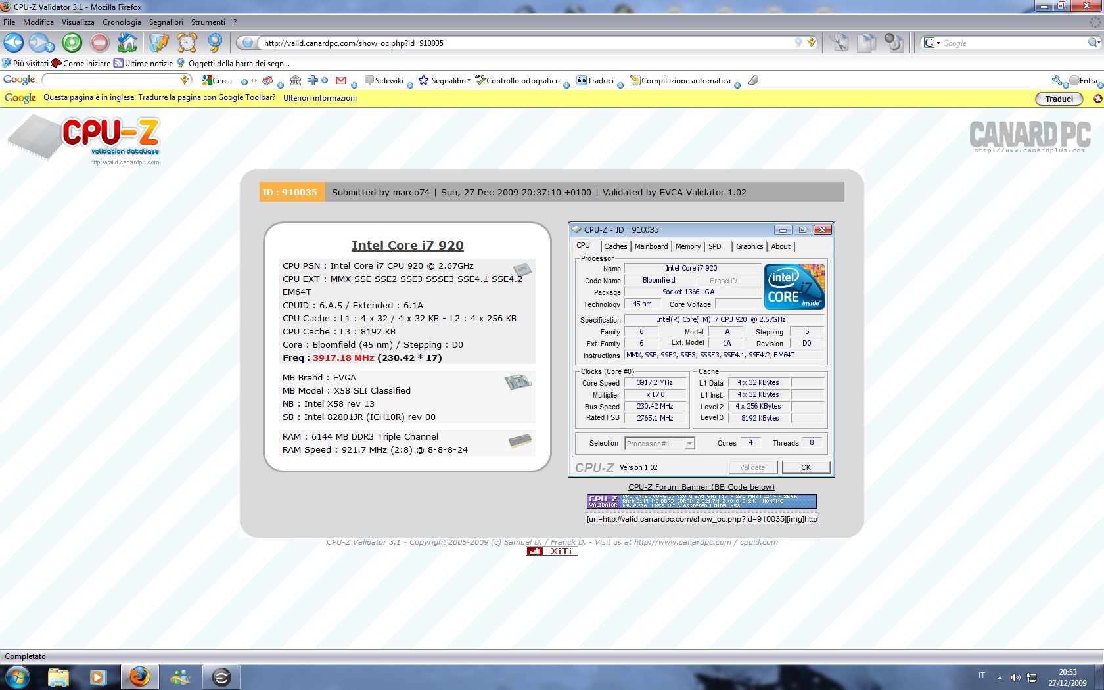
Task: Switch to Caches tab in CPU-Z
Action: click(615, 246)
